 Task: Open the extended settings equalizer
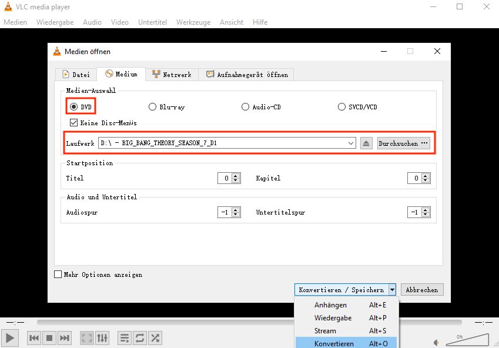[101, 338]
